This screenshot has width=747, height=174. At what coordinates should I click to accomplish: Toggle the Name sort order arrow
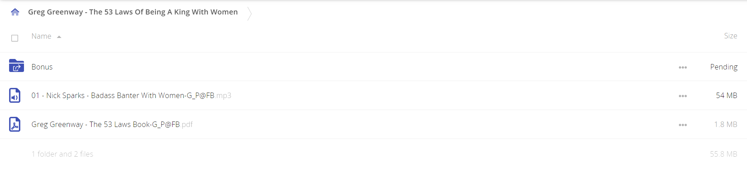[59, 37]
